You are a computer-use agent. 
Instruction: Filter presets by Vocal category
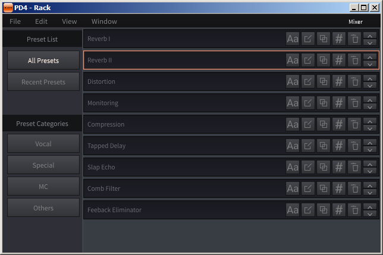point(43,143)
